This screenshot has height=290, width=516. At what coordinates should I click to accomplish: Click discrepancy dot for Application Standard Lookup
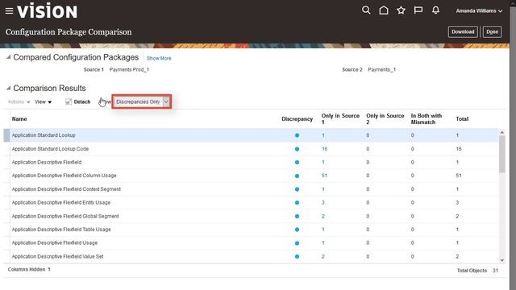click(297, 135)
